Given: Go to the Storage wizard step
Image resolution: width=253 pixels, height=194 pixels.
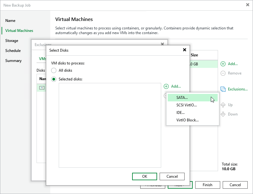Looking at the screenshot, I should (12, 41).
